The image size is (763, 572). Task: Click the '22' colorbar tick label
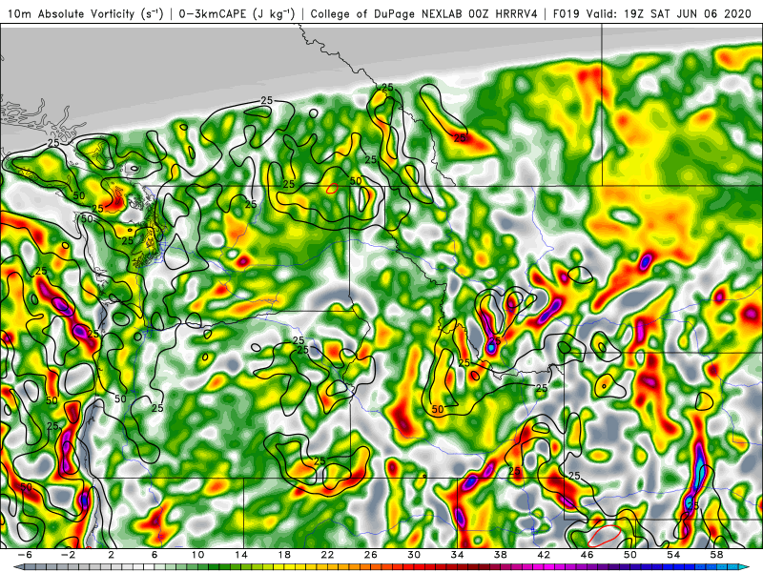[327, 555]
